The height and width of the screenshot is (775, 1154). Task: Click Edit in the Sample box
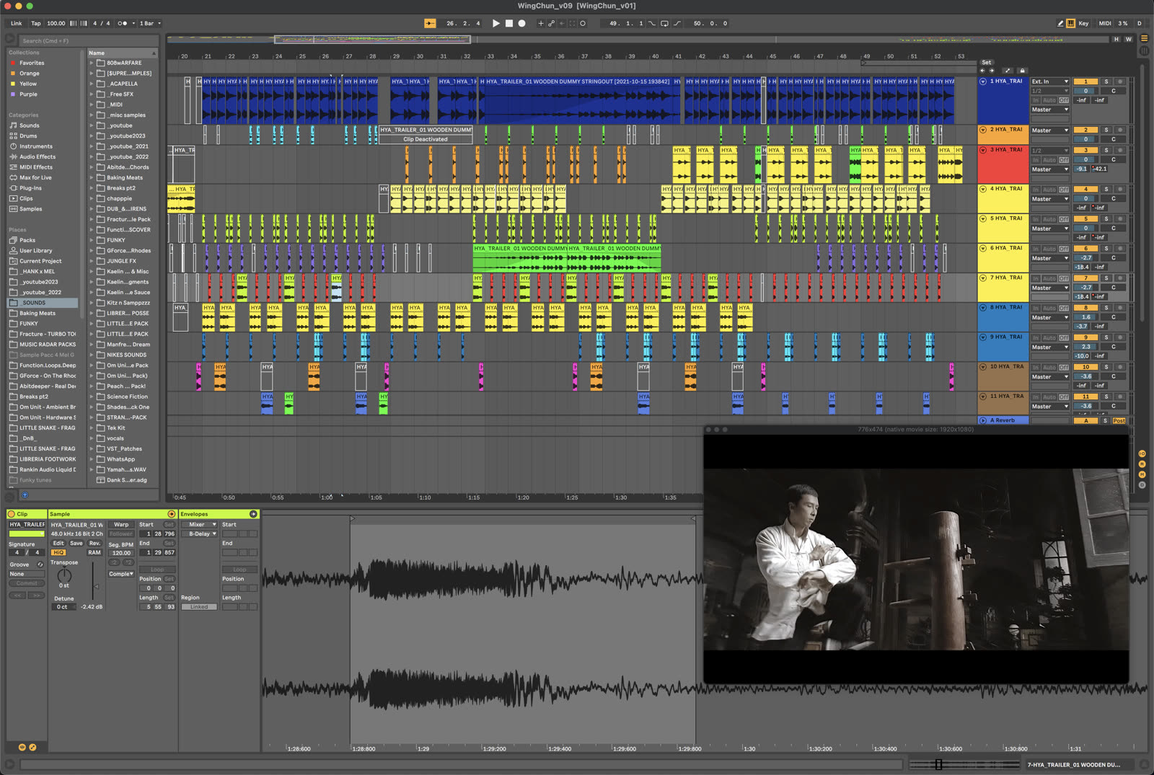[x=58, y=544]
